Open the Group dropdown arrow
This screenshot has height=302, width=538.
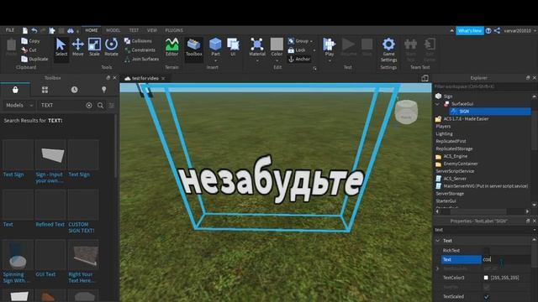tap(311, 41)
